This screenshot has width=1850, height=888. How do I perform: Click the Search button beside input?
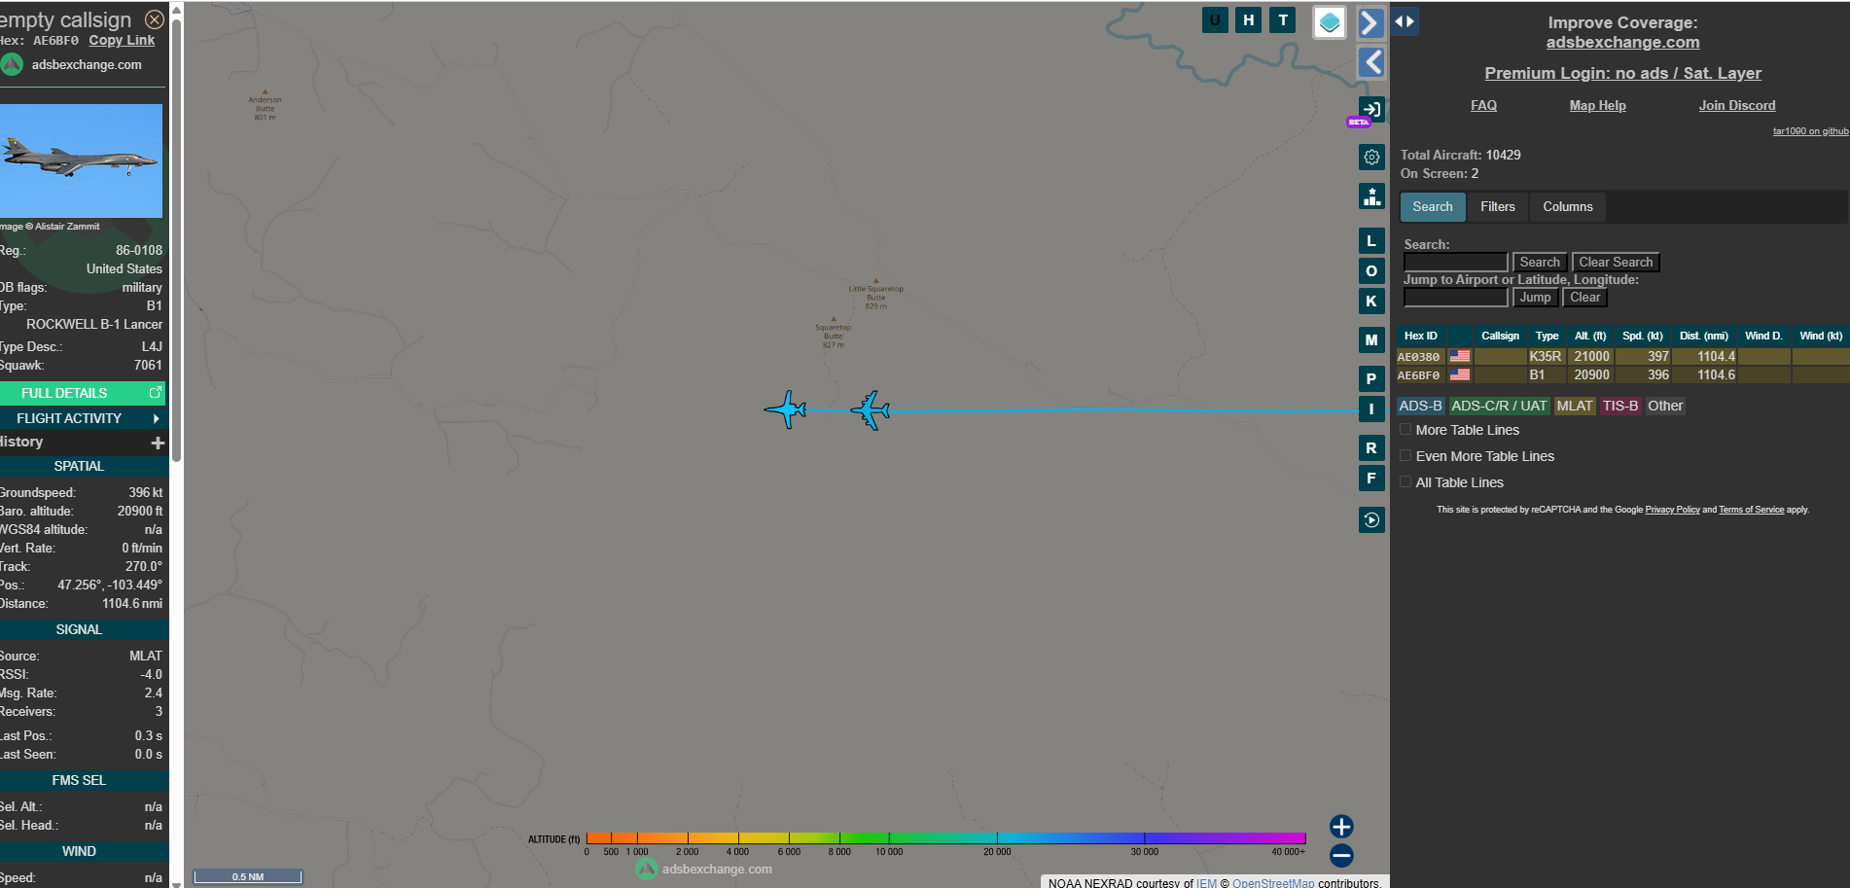pyautogui.click(x=1540, y=262)
